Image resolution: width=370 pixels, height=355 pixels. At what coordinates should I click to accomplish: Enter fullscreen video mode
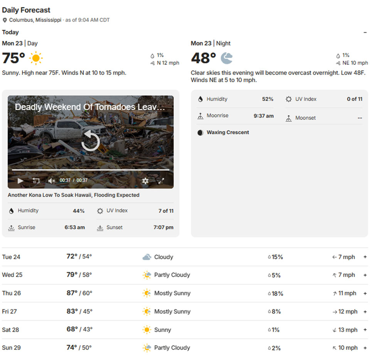pos(161,180)
